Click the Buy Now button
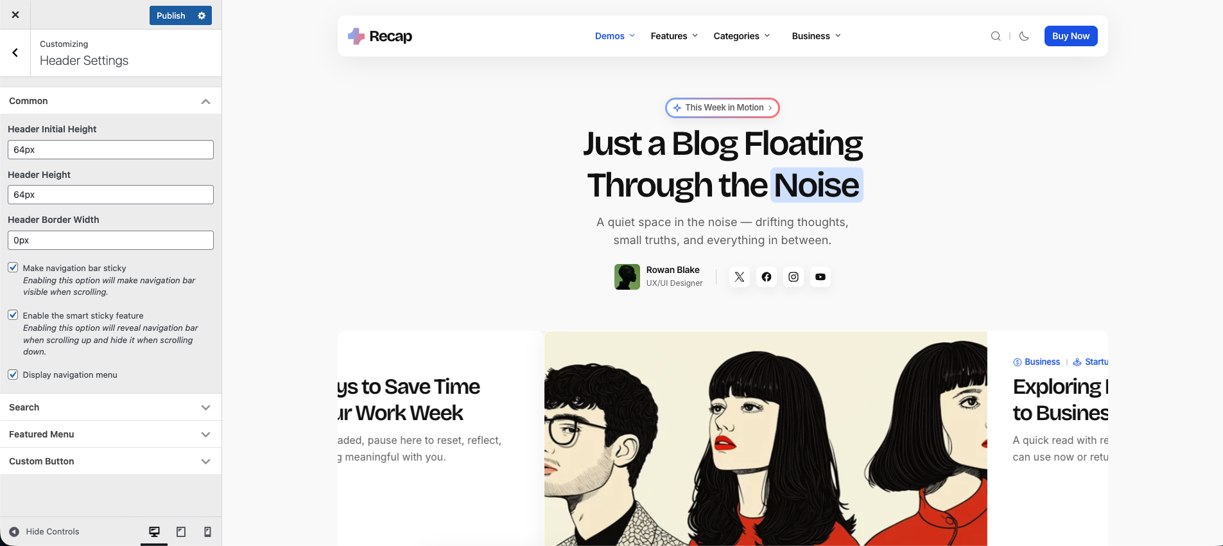Screen dimensions: 1223x546 tap(1070, 36)
